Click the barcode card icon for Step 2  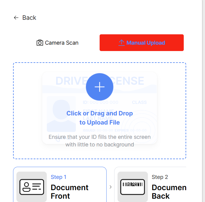point(132,187)
